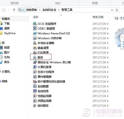Open the 服务 shortcut icon
124x119 pixels.
[35, 57]
